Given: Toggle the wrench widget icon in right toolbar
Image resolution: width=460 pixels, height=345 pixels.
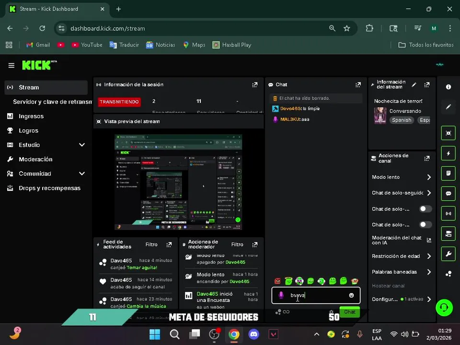Looking at the screenshot, I should pyautogui.click(x=448, y=254).
